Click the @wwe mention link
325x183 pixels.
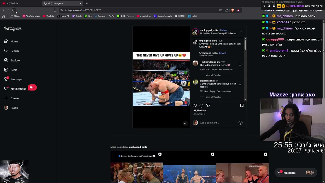(222, 53)
